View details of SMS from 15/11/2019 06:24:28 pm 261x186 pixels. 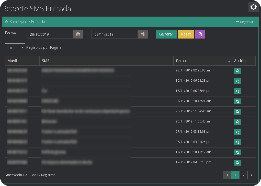(x=237, y=81)
